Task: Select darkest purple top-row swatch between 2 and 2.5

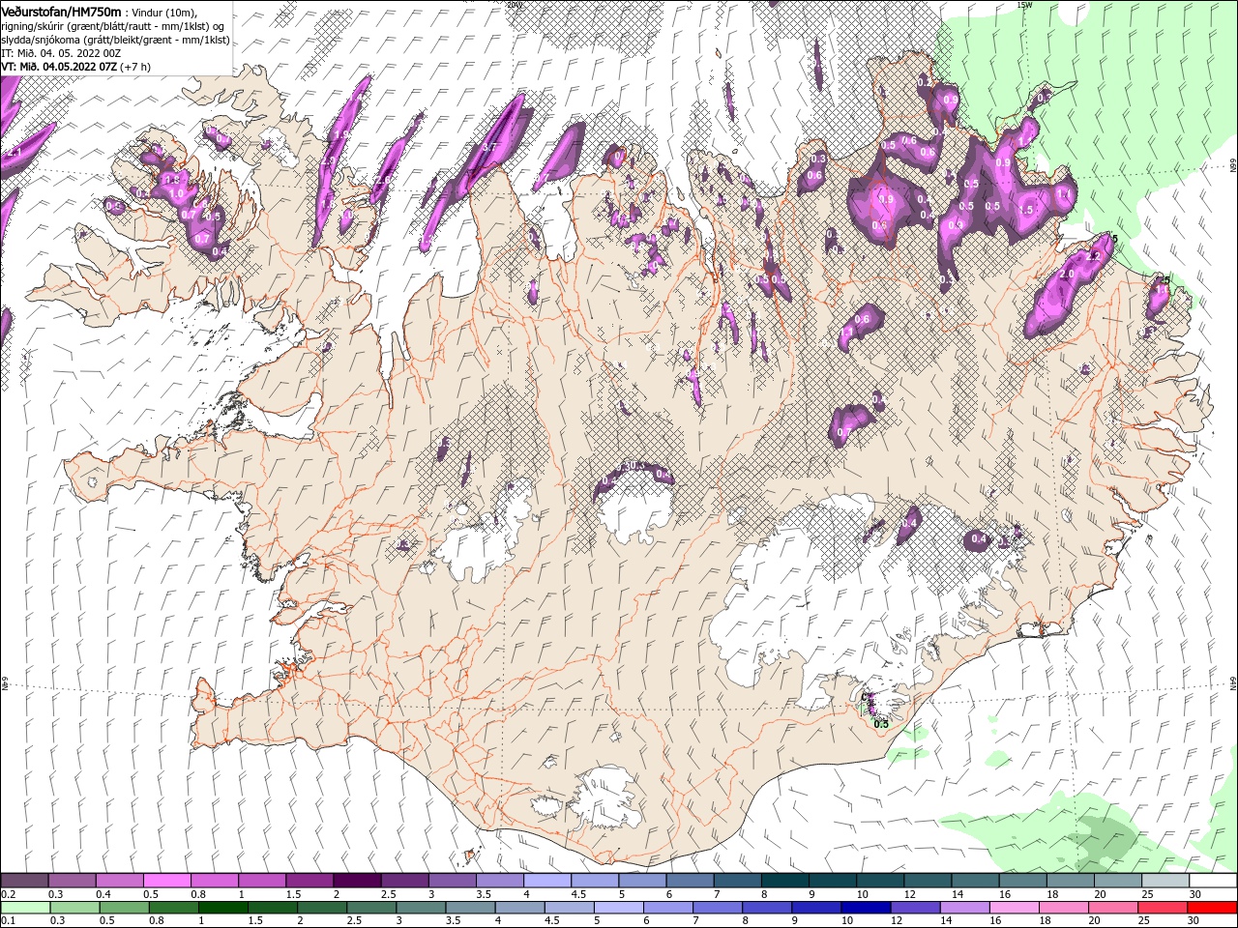Action: point(357,881)
